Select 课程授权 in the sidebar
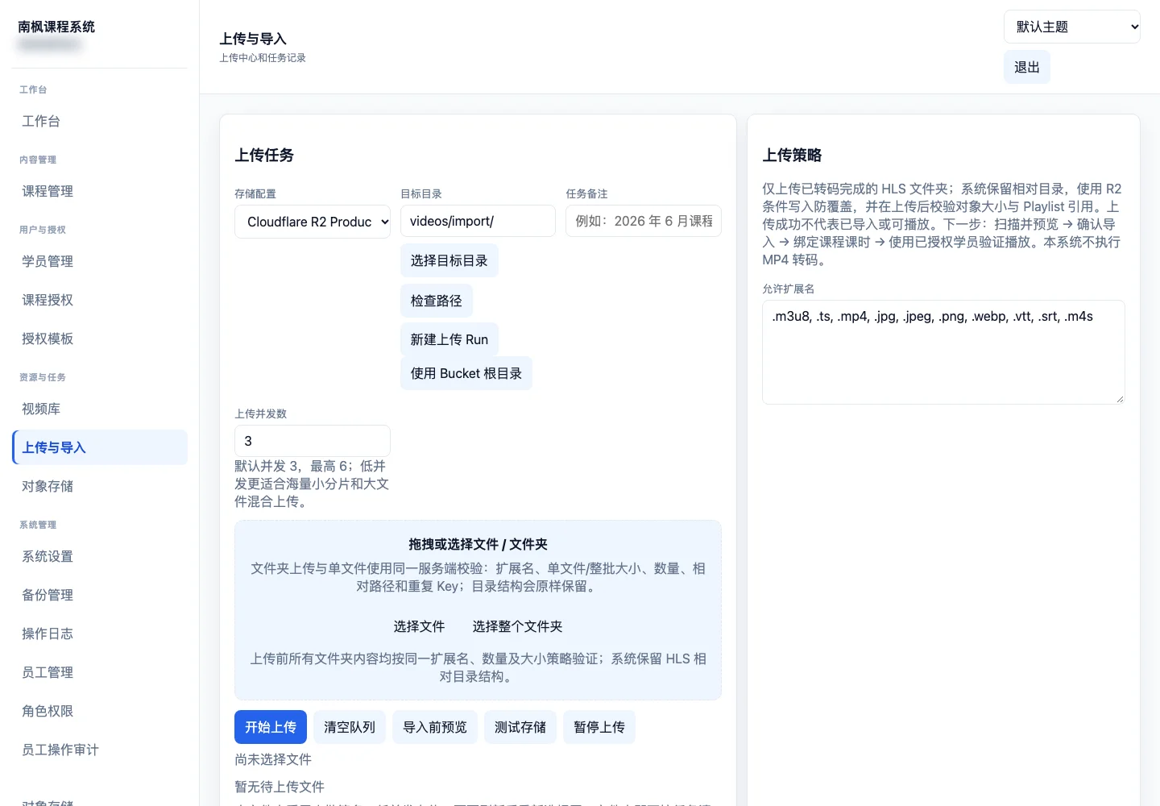Viewport: 1160px width, 806px height. pyautogui.click(x=100, y=300)
